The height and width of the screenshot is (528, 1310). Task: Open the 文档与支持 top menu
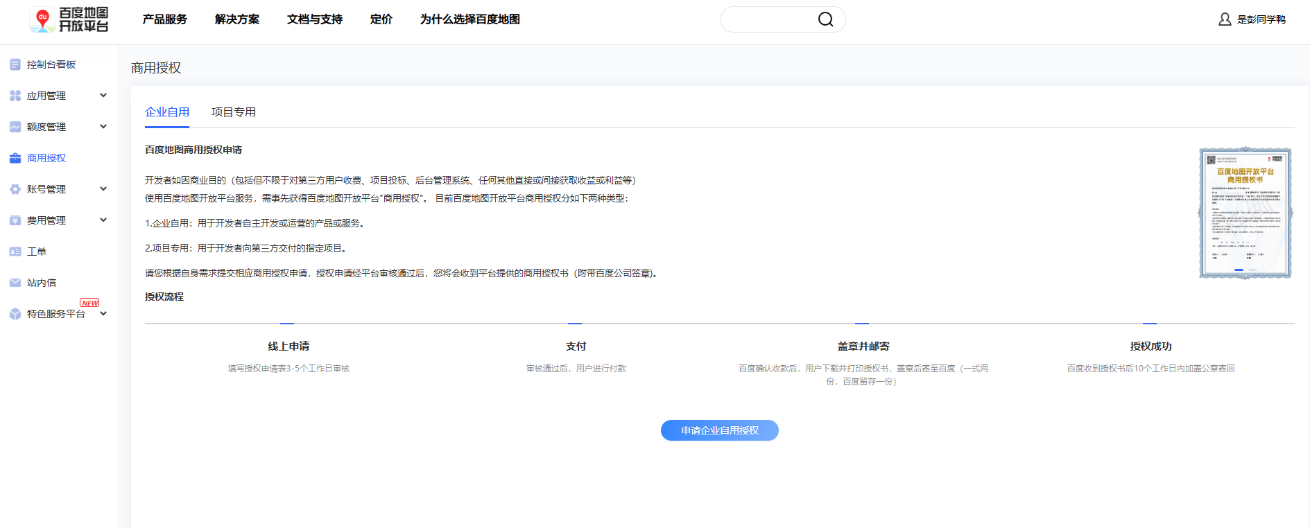point(315,19)
